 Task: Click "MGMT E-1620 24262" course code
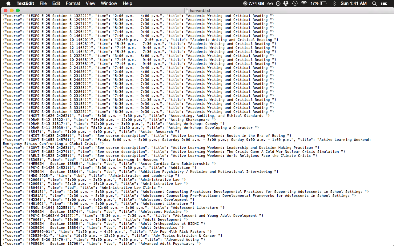tap(49, 116)
